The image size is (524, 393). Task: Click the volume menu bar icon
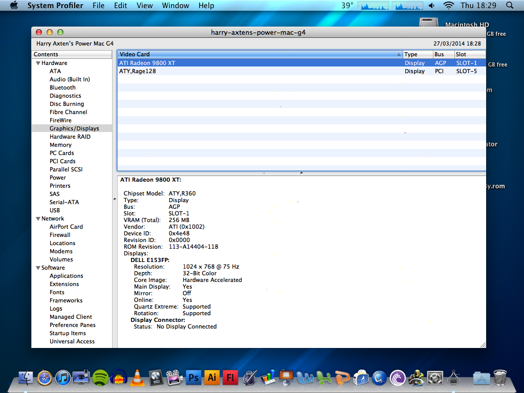point(432,5)
